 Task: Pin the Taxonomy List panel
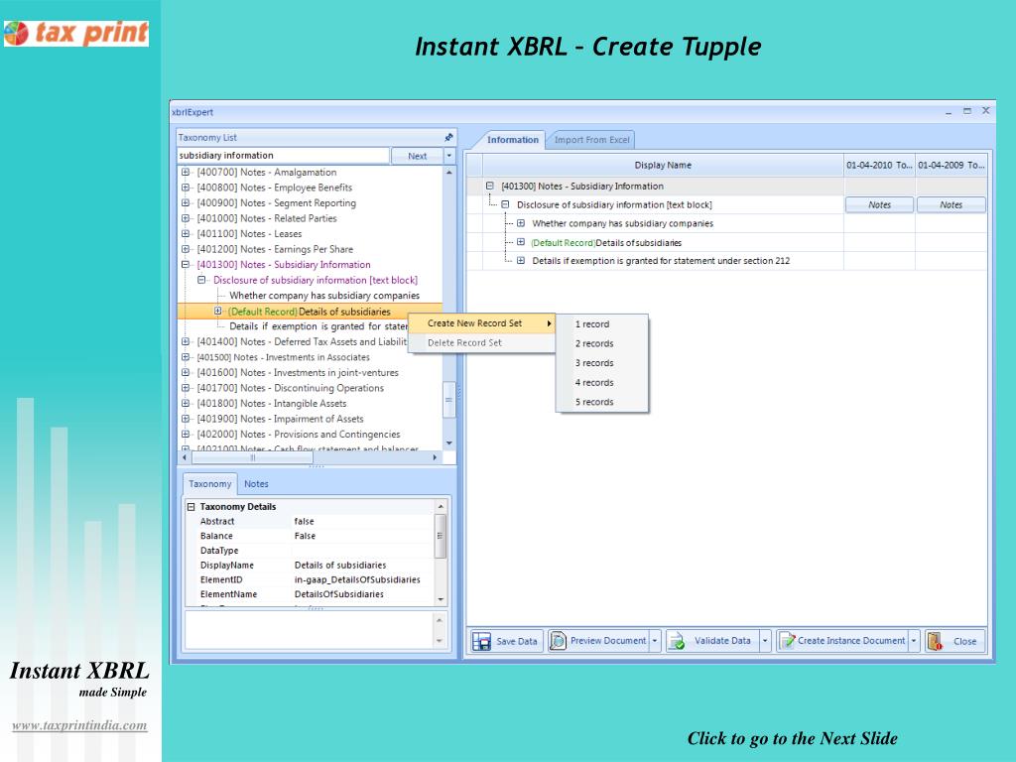pyautogui.click(x=448, y=137)
